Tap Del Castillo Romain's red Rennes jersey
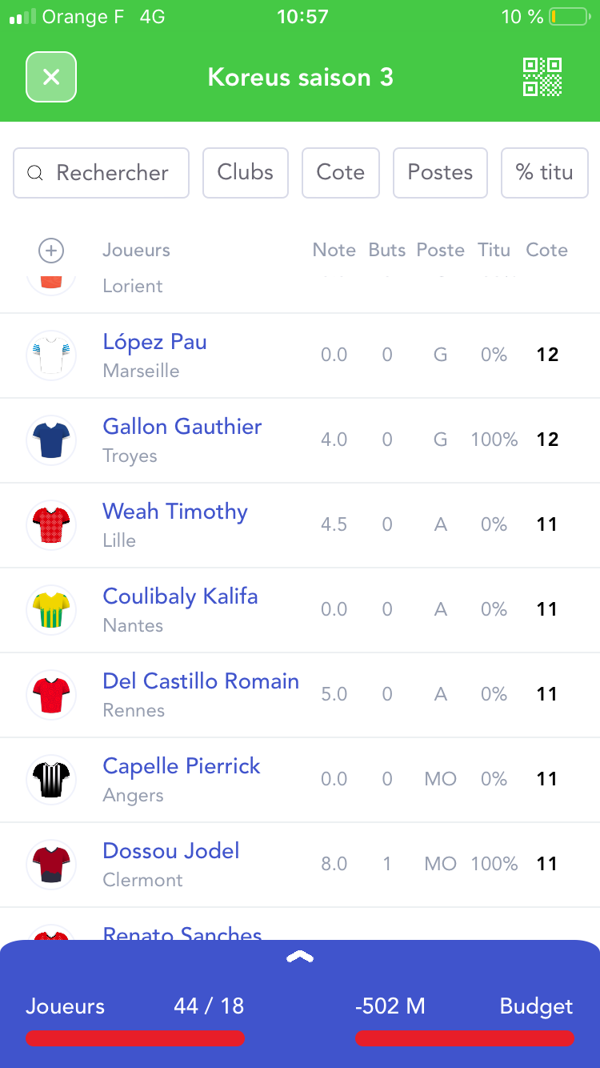Screen dimensions: 600x1068 pos(51,694)
